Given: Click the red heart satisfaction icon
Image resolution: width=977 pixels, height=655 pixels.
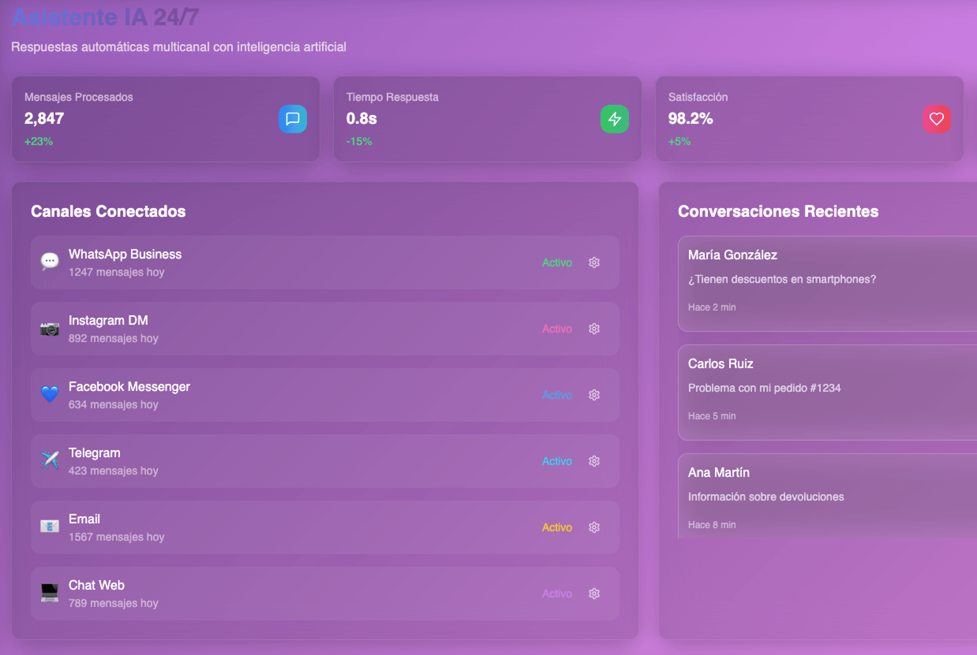Looking at the screenshot, I should pos(936,119).
